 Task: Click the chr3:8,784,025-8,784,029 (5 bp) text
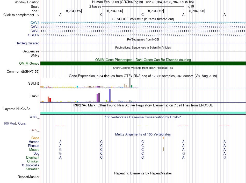coord(170,2)
